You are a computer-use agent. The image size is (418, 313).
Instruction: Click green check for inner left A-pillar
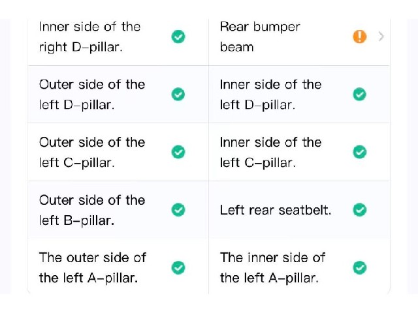[x=360, y=267]
